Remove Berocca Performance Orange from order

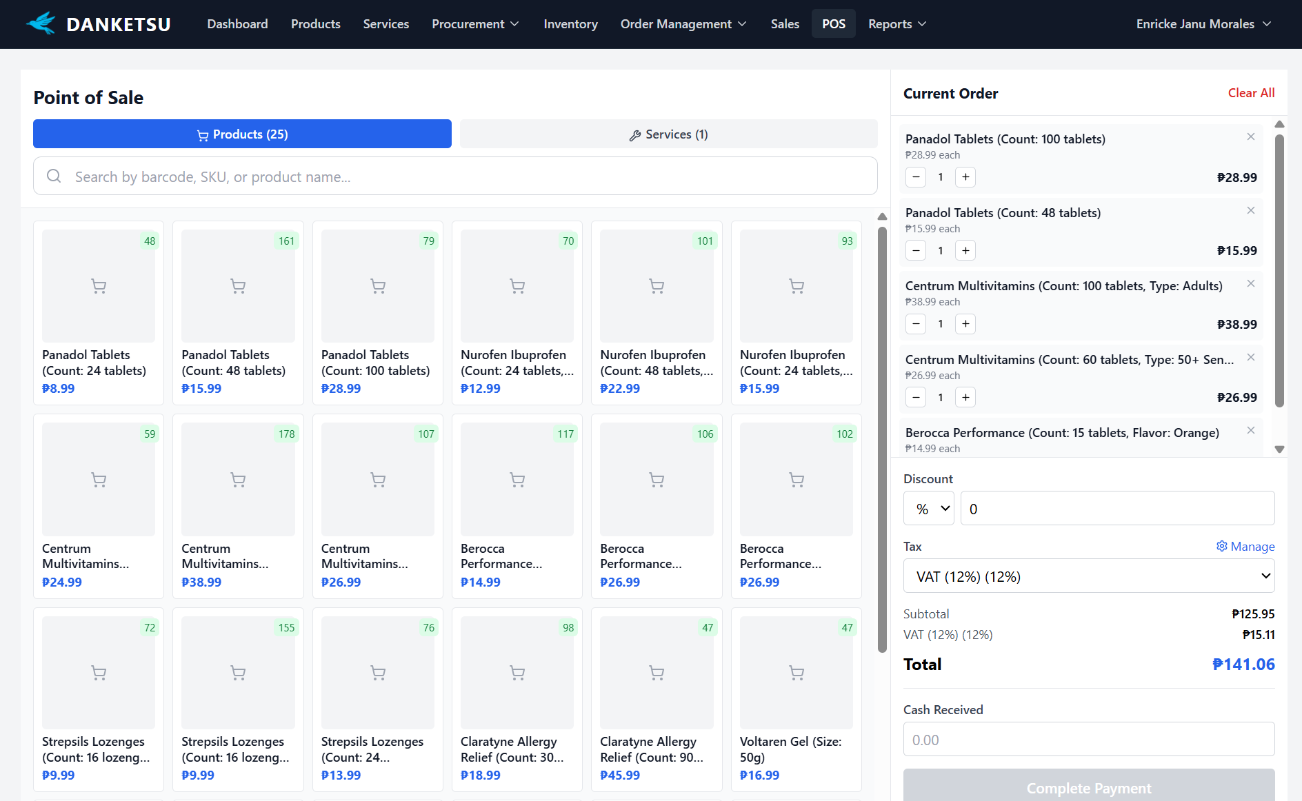pos(1250,431)
